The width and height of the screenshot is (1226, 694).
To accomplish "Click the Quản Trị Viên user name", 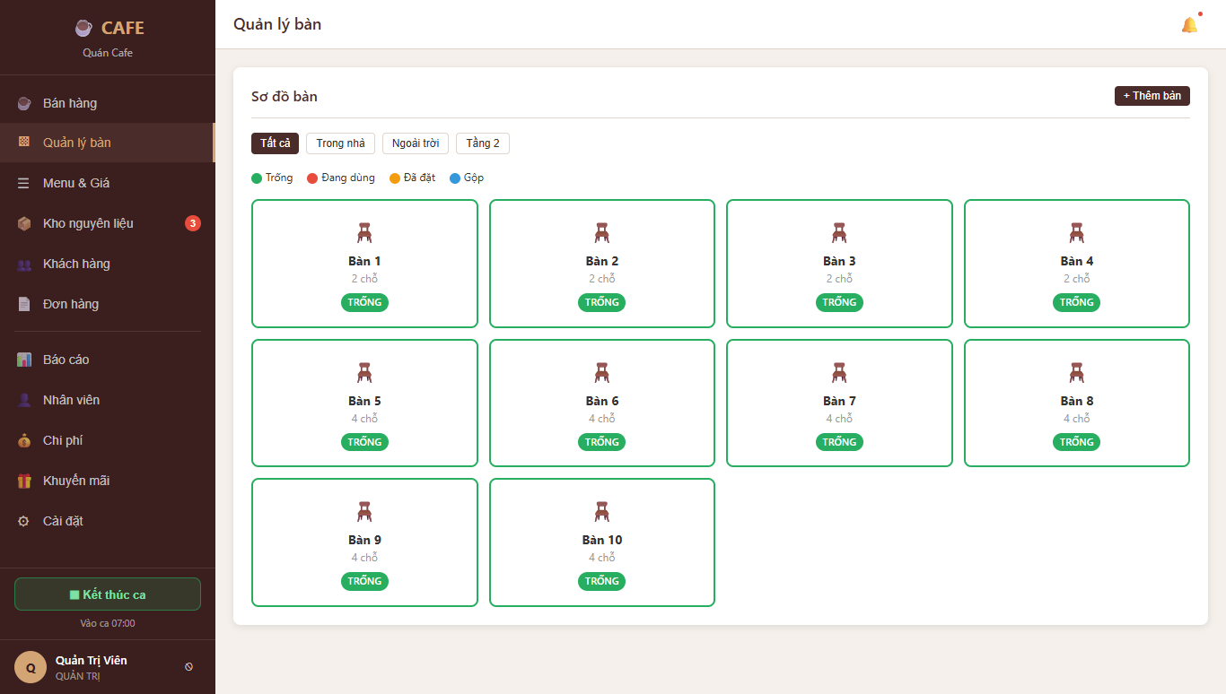I will click(x=92, y=661).
